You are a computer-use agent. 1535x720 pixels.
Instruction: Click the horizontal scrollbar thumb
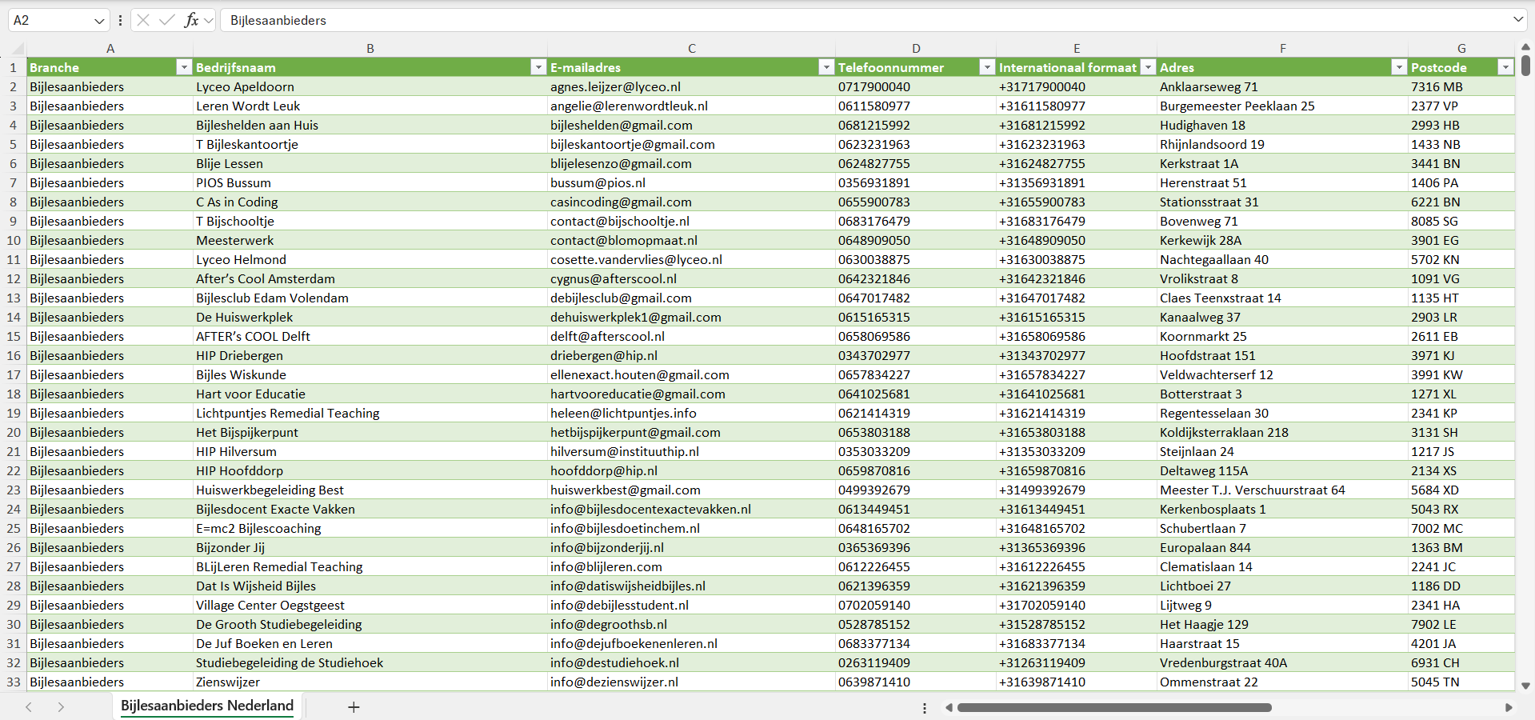point(1113,707)
